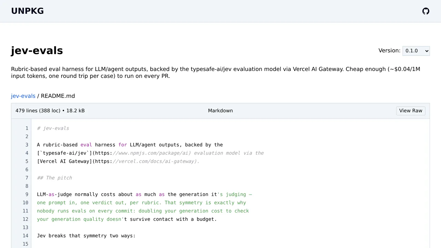Click the 479 lines file size info

(50, 111)
